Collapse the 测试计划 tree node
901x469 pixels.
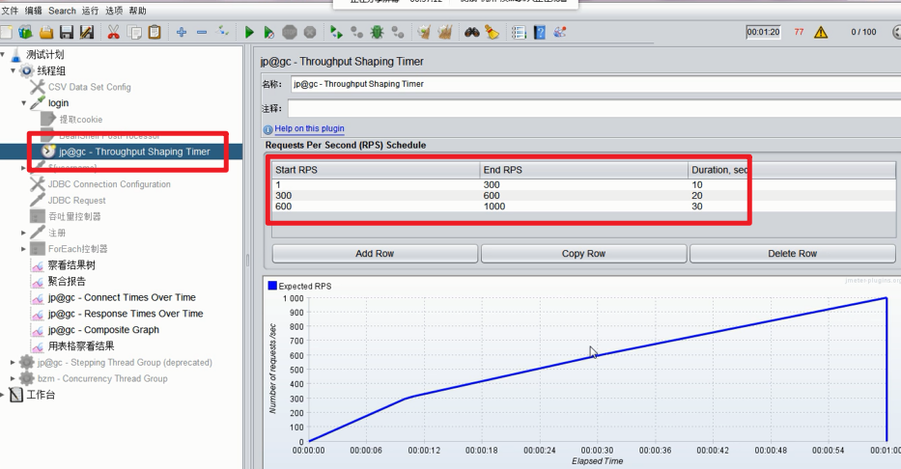pos(3,55)
